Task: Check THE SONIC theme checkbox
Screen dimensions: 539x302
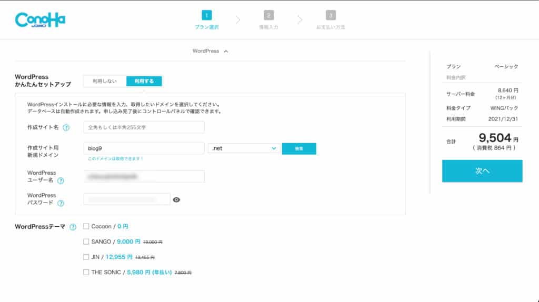Action: tap(86, 272)
